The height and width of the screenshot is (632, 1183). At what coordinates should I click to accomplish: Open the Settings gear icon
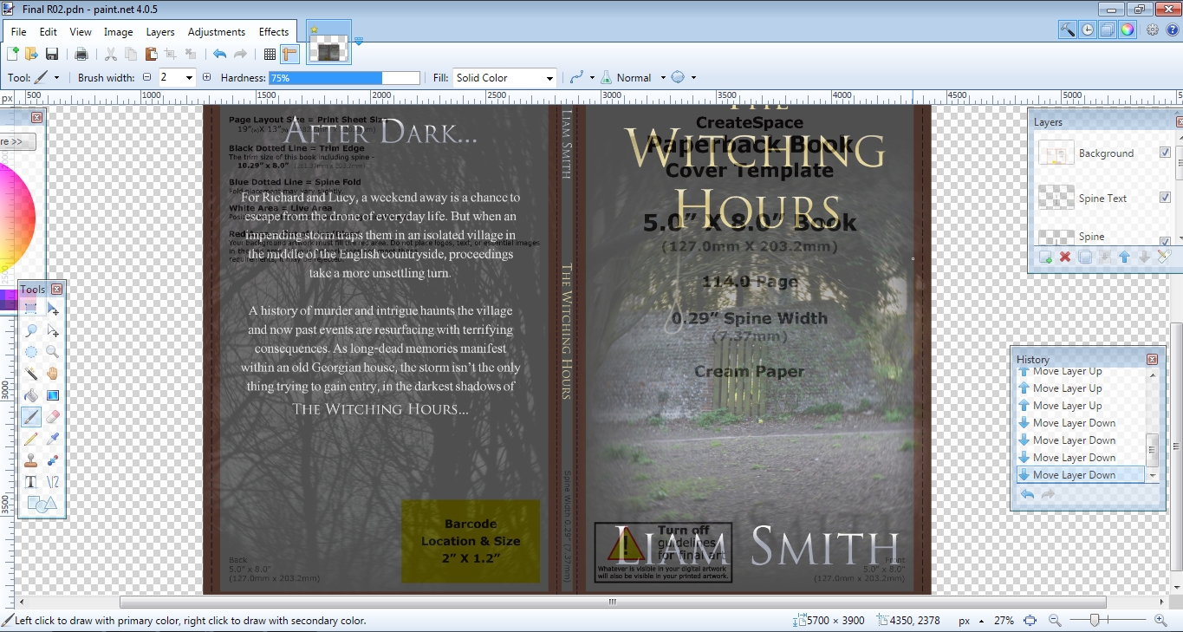coord(1153,29)
